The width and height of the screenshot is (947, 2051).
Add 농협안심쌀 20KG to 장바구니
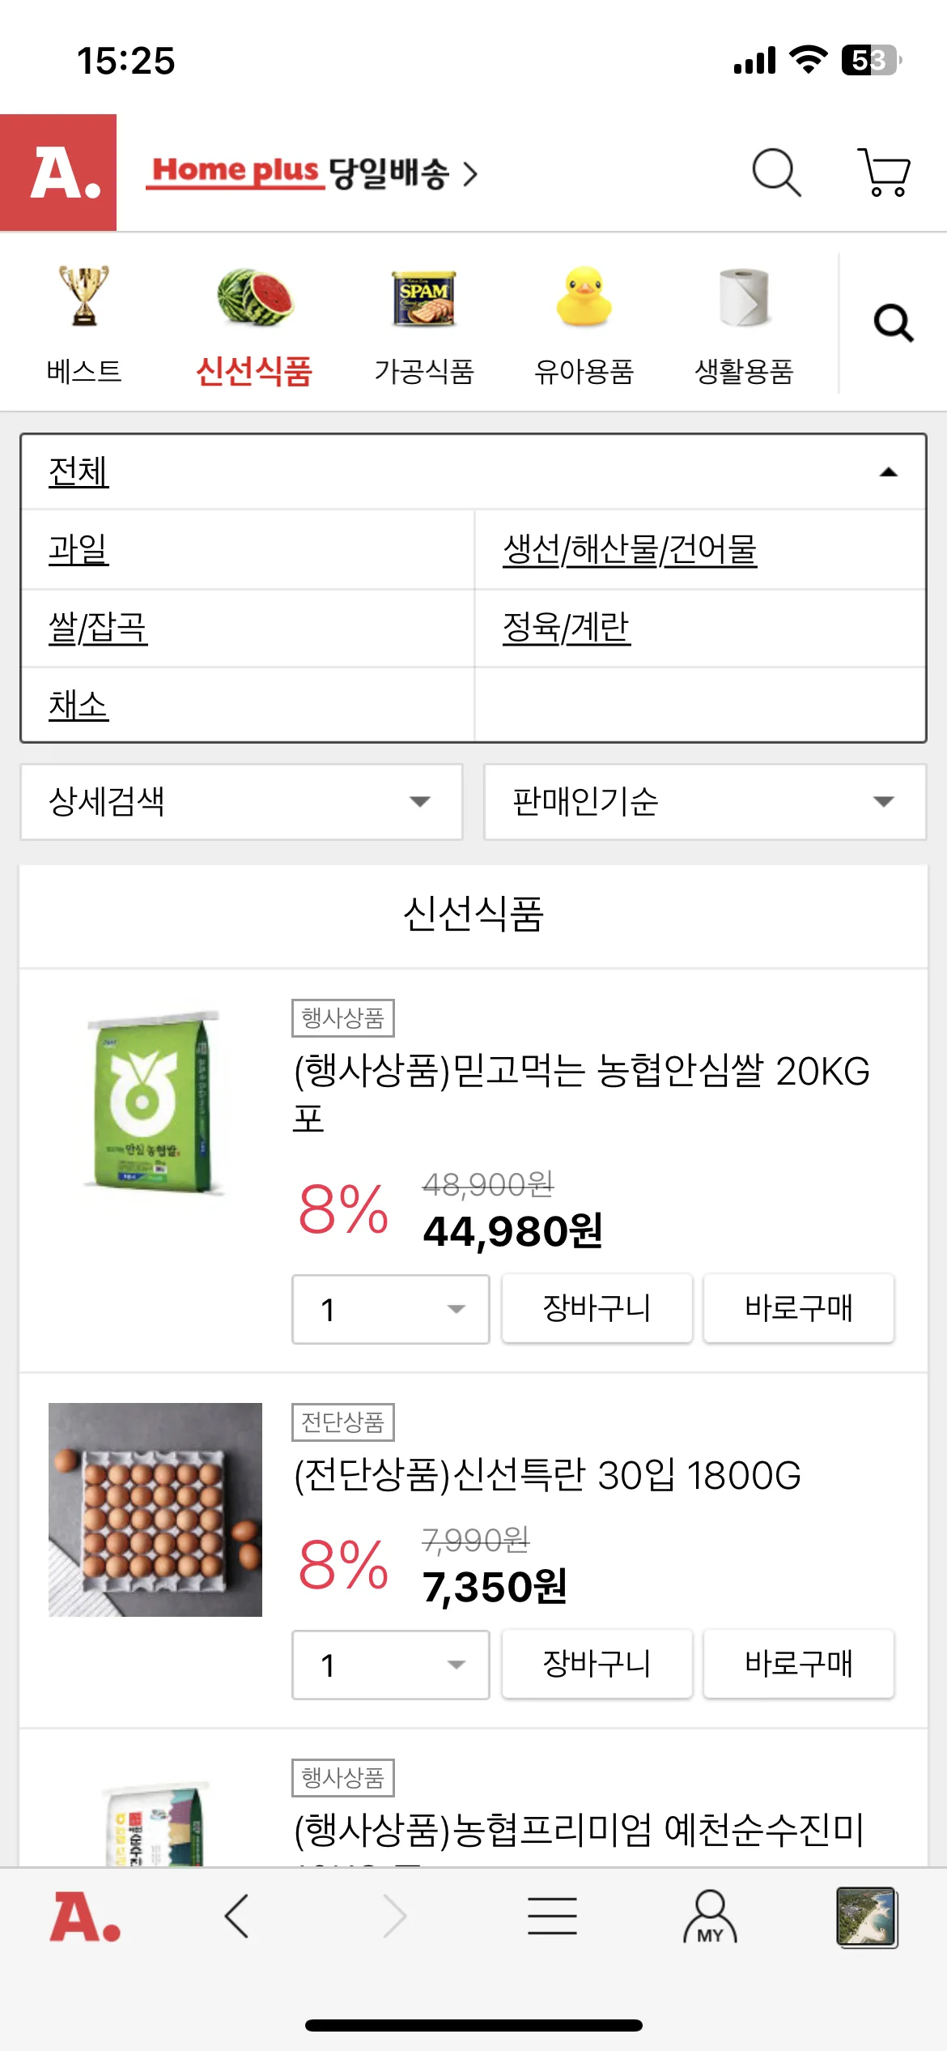(597, 1308)
